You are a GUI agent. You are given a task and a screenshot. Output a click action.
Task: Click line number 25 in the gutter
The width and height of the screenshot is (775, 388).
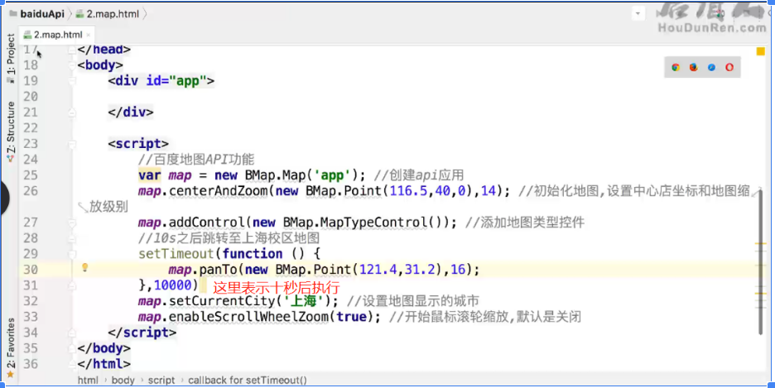click(x=31, y=175)
